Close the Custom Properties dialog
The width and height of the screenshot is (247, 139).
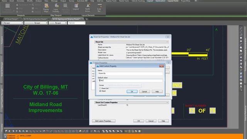(x=169, y=63)
